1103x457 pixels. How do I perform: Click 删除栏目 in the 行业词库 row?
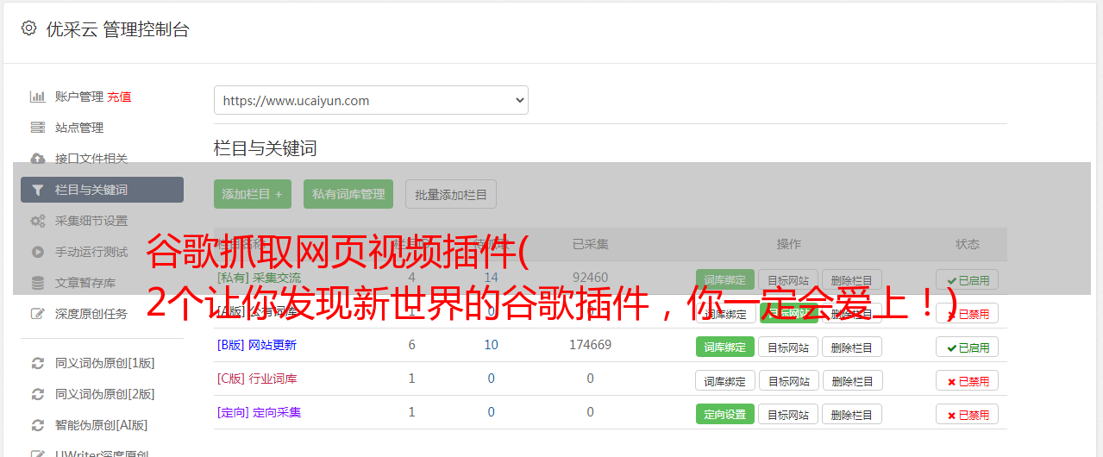[x=852, y=381]
